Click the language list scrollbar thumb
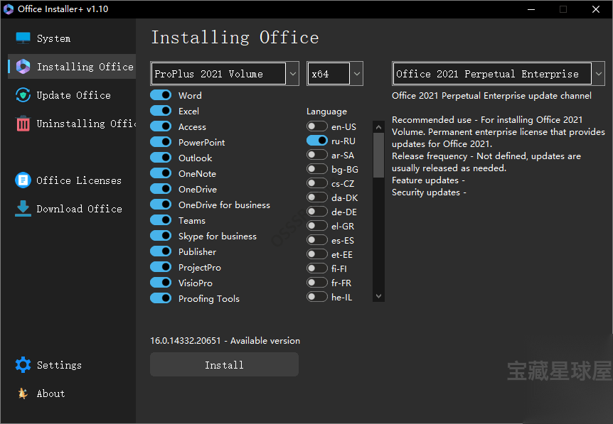Viewport: 613px width, 424px height. 378,156
